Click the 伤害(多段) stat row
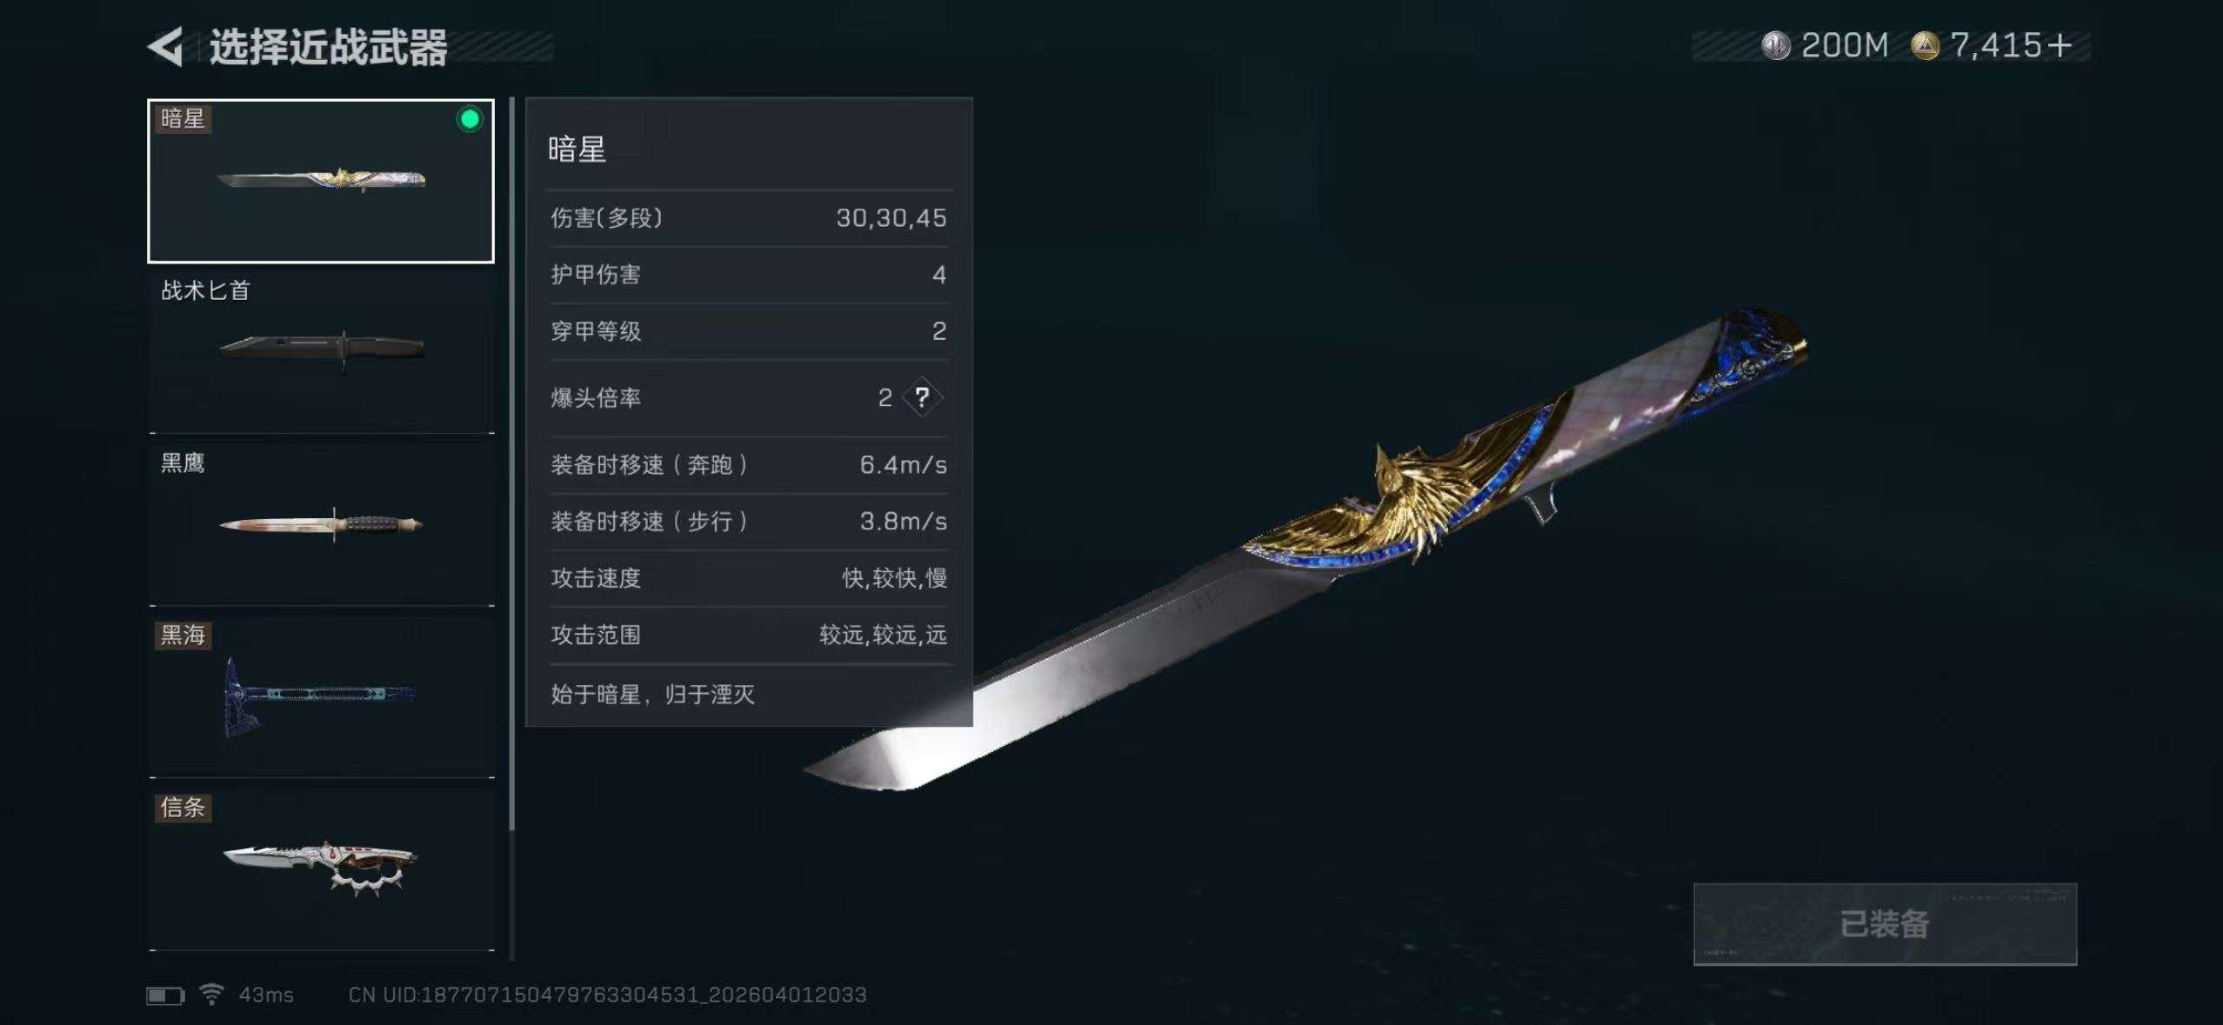Viewport: 2223px width, 1025px height. click(749, 218)
